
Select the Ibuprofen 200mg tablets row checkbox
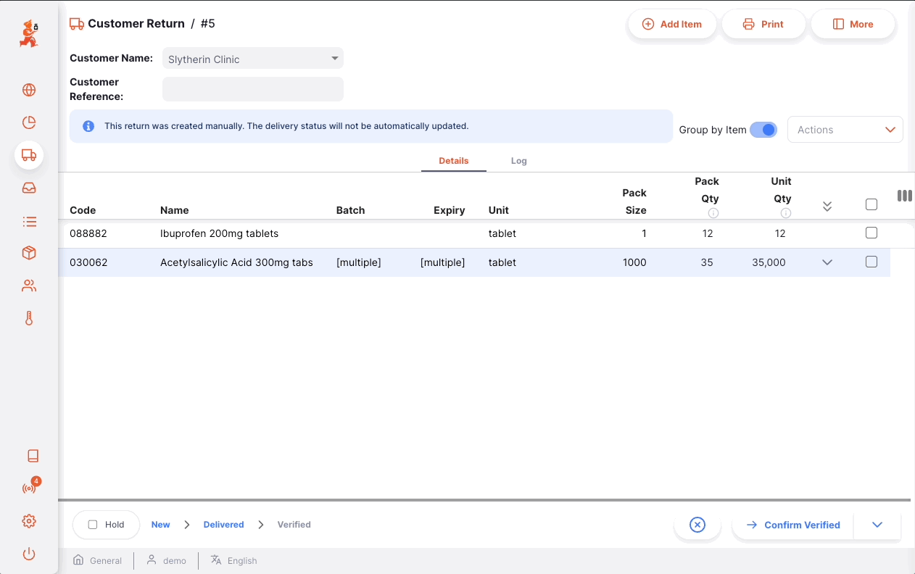871,233
